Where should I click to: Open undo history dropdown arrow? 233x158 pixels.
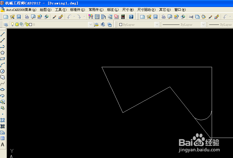(x=74, y=17)
